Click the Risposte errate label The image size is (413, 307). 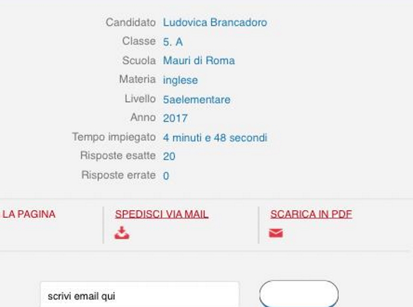(119, 175)
